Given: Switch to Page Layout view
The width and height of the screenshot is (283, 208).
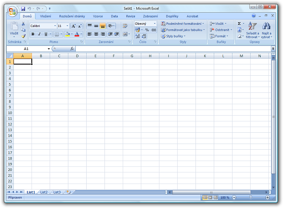Looking at the screenshot, I should click(x=210, y=198).
